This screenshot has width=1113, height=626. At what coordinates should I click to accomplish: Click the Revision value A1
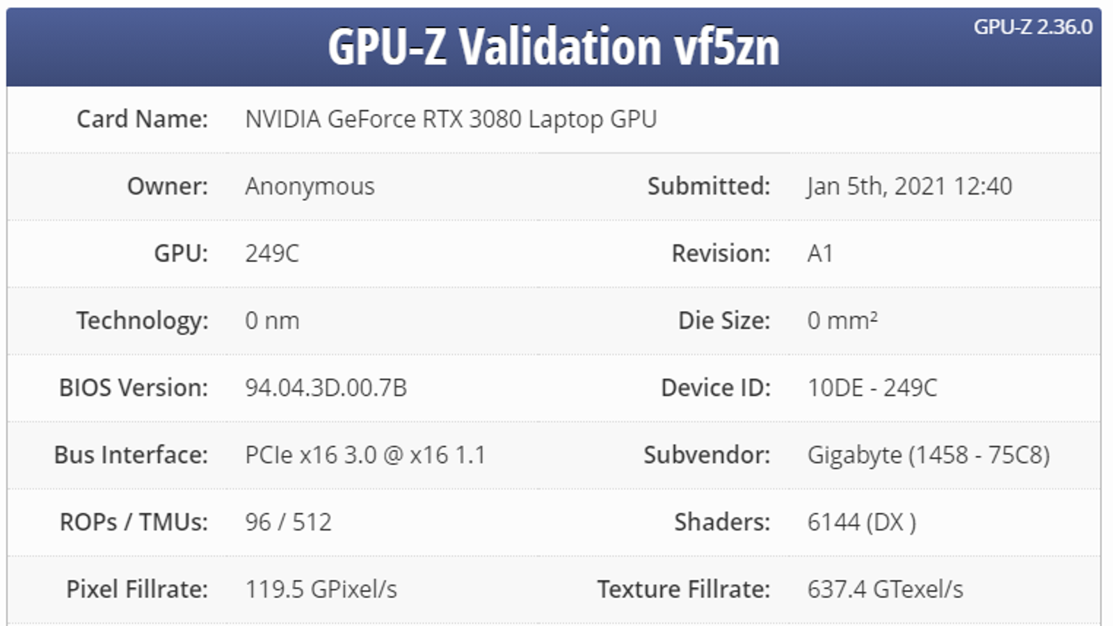(x=820, y=253)
